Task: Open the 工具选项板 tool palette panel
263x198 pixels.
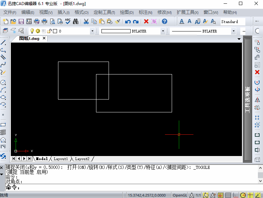Action: tap(248, 99)
